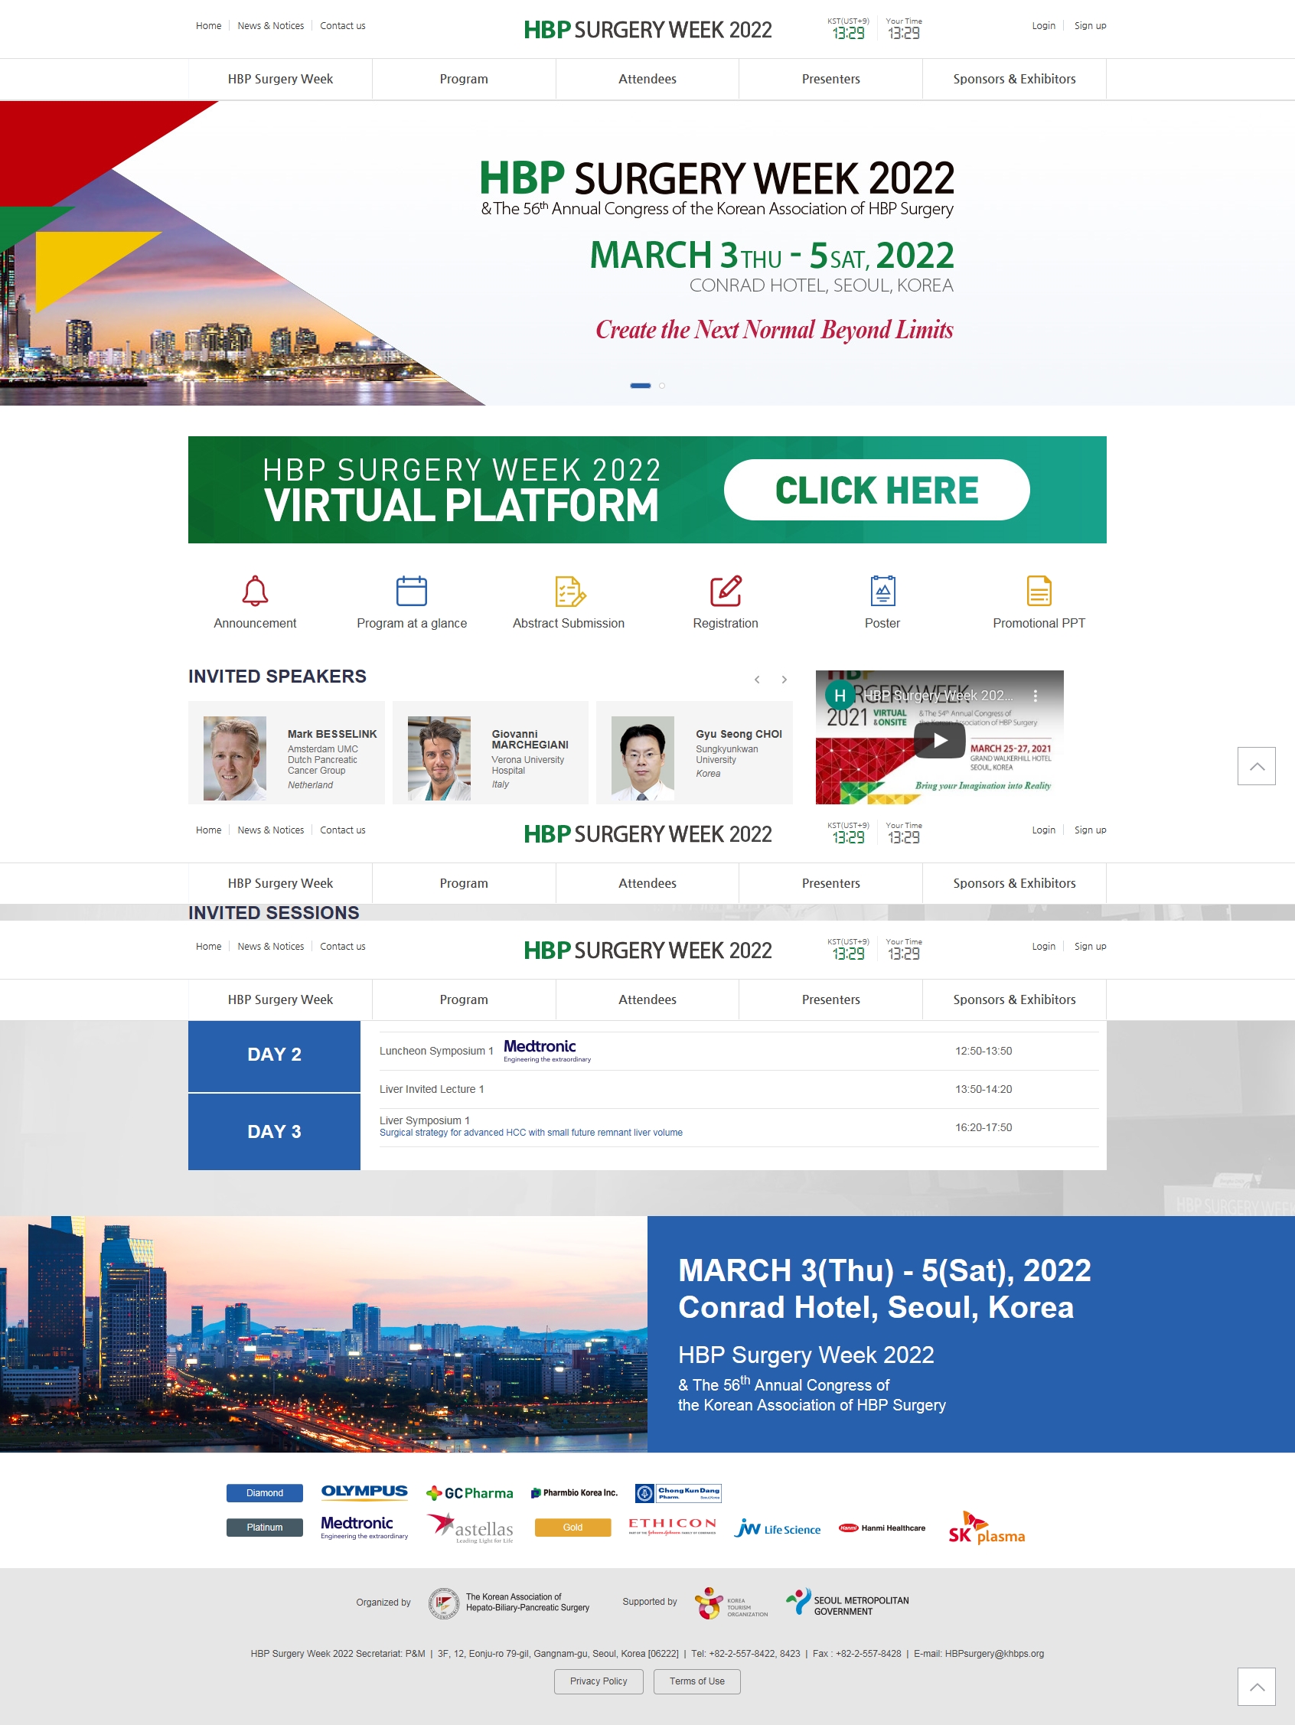Switch to the DAY 3 sessions tab
This screenshot has height=1725, width=1295.
[x=274, y=1132]
